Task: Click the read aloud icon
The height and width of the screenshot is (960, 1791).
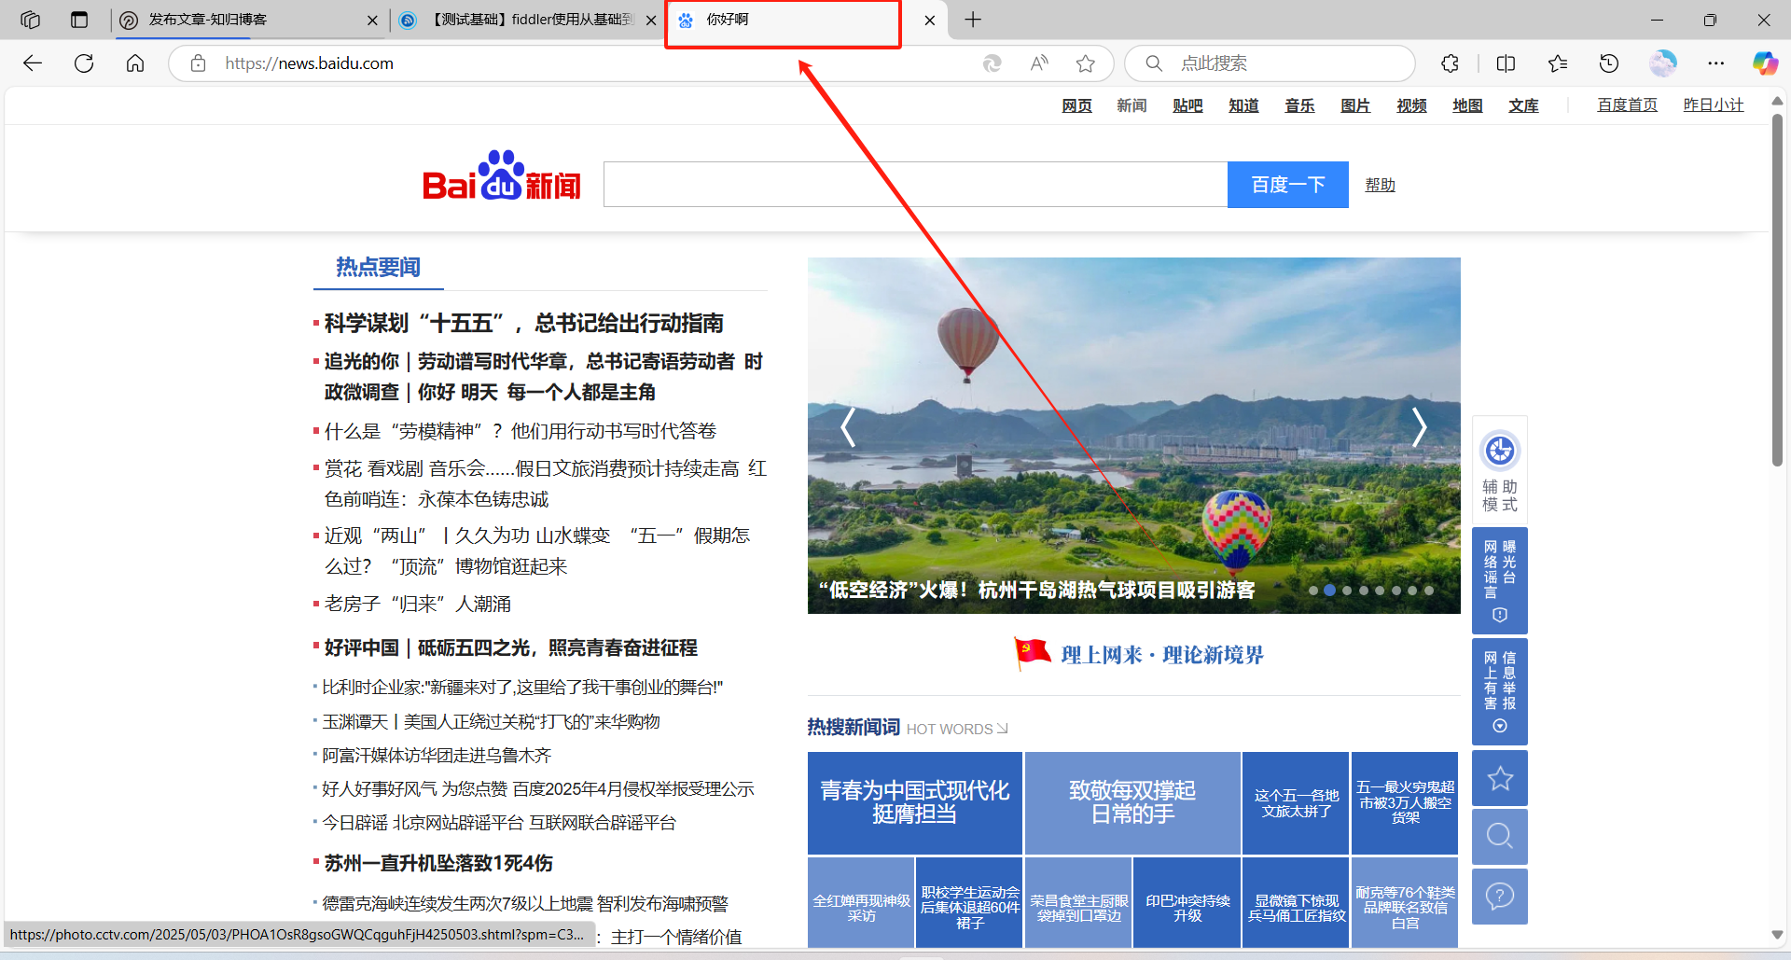Action: [x=1039, y=63]
